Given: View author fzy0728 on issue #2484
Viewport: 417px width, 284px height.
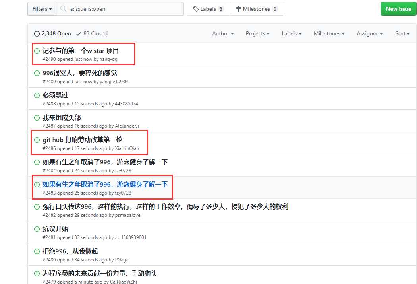Looking at the screenshot, I should click(123, 171).
